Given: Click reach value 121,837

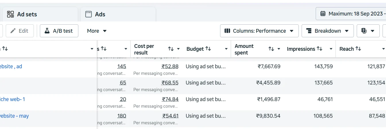Looking at the screenshot, I should pos(376,67).
